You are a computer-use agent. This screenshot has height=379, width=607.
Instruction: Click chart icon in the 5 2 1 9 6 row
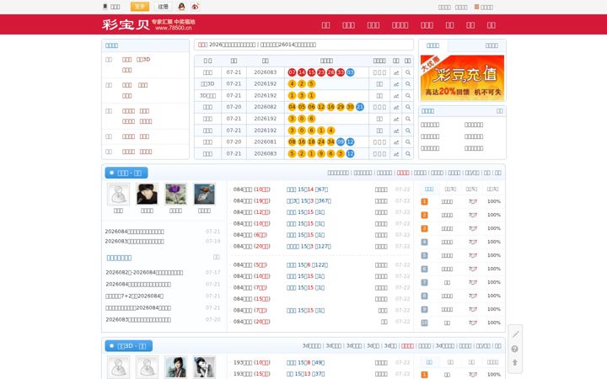pyautogui.click(x=396, y=153)
